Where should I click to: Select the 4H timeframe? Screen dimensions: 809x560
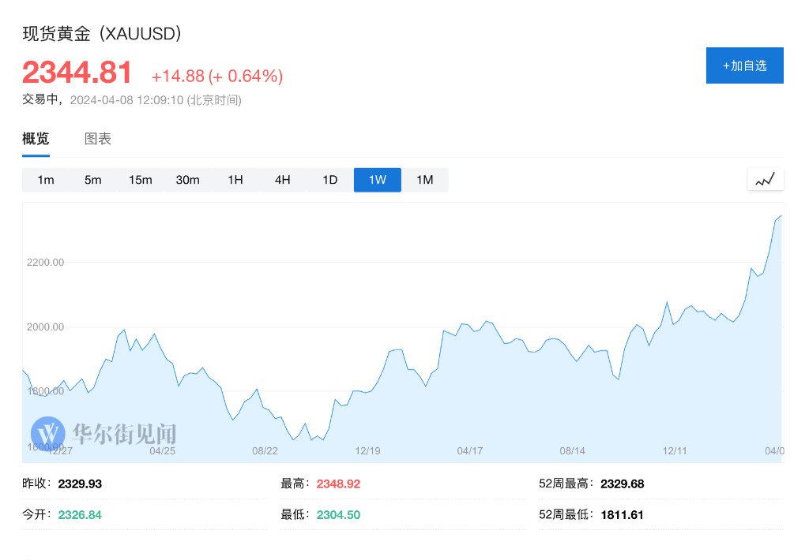click(x=283, y=180)
